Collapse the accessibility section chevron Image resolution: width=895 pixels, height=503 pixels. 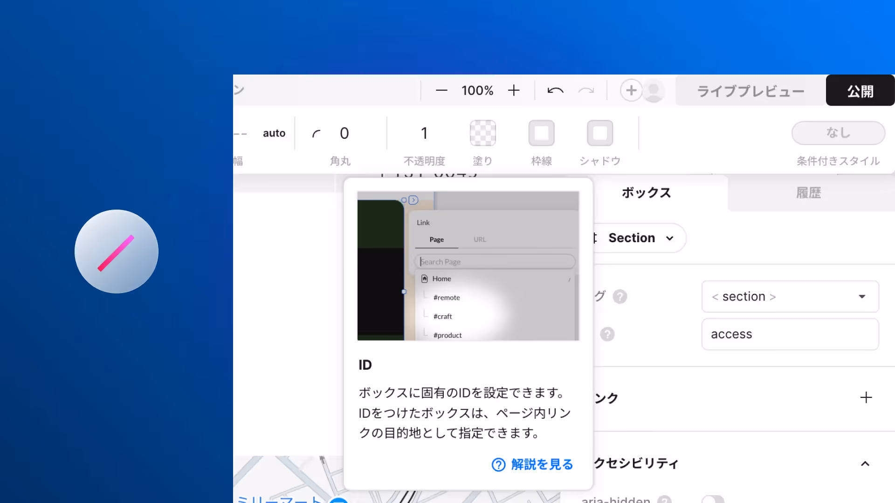point(865,463)
